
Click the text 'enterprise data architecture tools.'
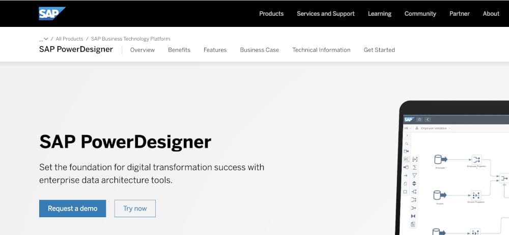tap(106, 180)
